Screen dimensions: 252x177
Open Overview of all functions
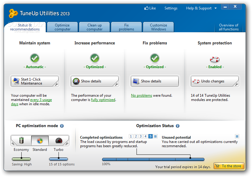point(229,27)
